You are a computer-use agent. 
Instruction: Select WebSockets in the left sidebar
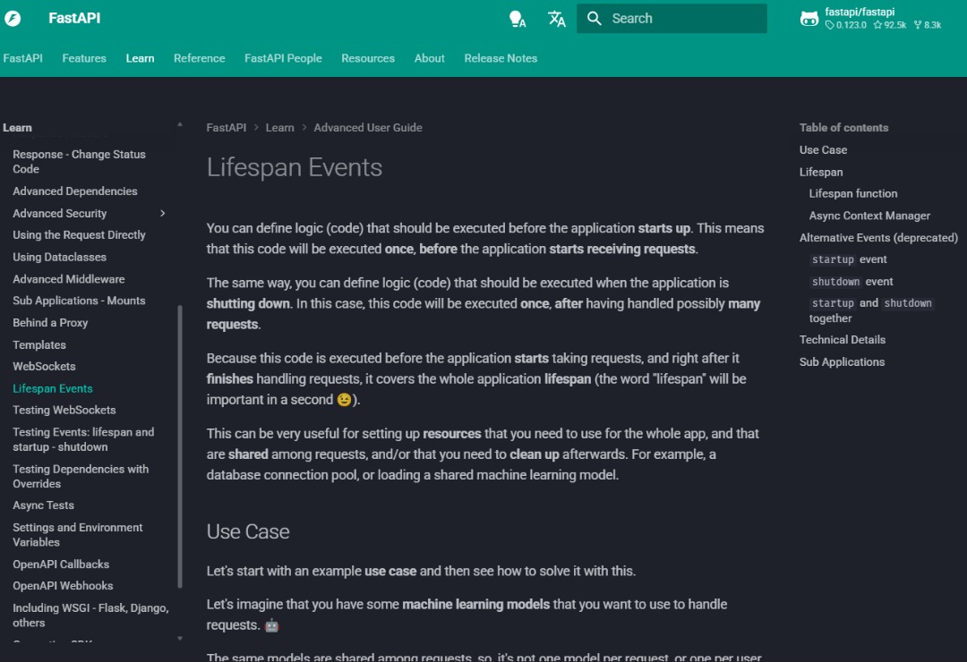(45, 366)
